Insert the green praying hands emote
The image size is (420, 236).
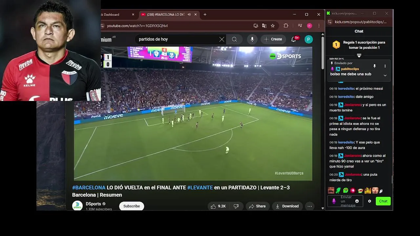click(x=338, y=190)
